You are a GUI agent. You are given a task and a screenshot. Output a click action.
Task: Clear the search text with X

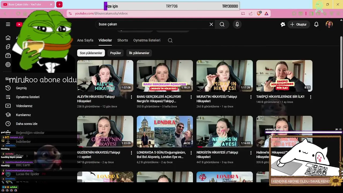pos(211,24)
